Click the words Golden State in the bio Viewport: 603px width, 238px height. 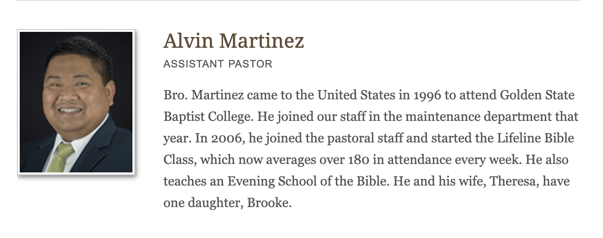(x=537, y=95)
